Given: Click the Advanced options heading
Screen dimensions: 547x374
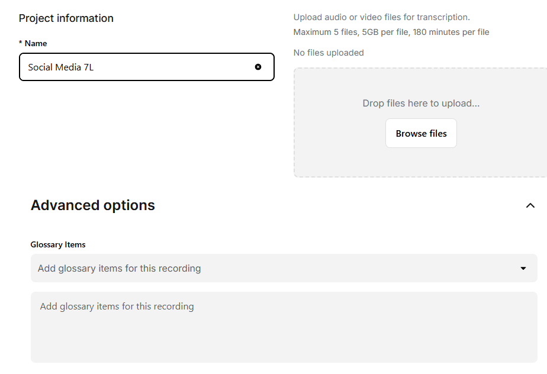Looking at the screenshot, I should [x=92, y=205].
